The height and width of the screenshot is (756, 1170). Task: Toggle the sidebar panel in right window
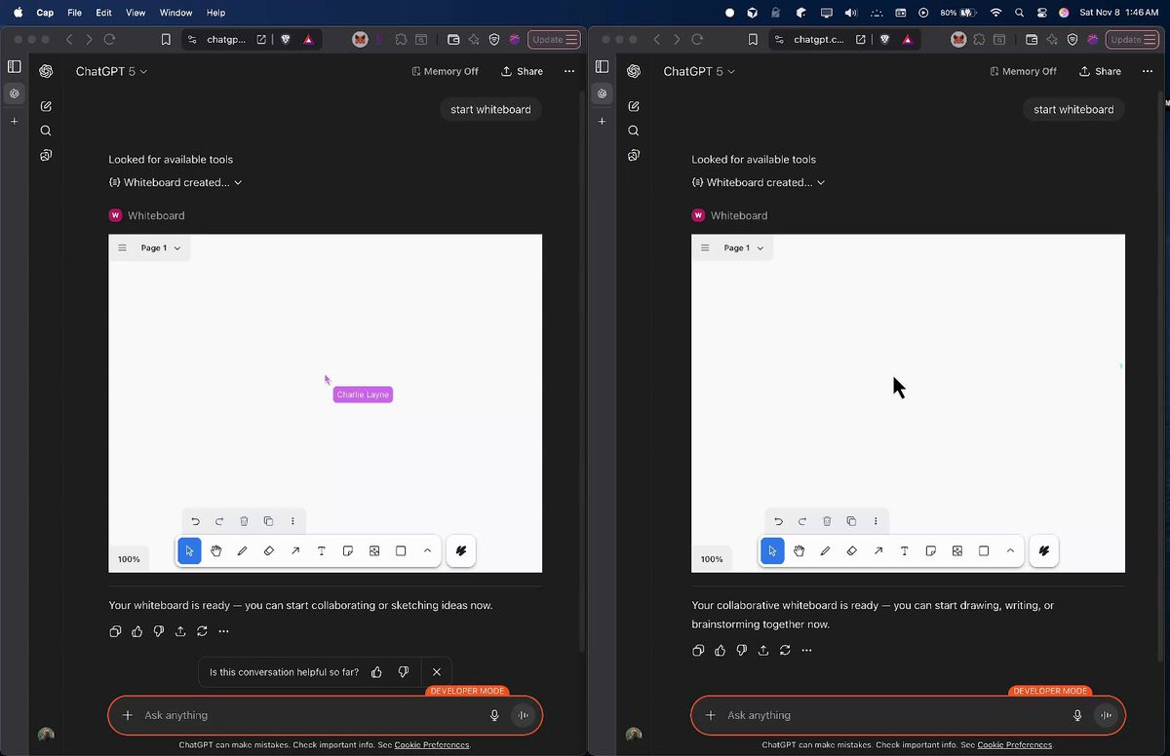coord(602,67)
